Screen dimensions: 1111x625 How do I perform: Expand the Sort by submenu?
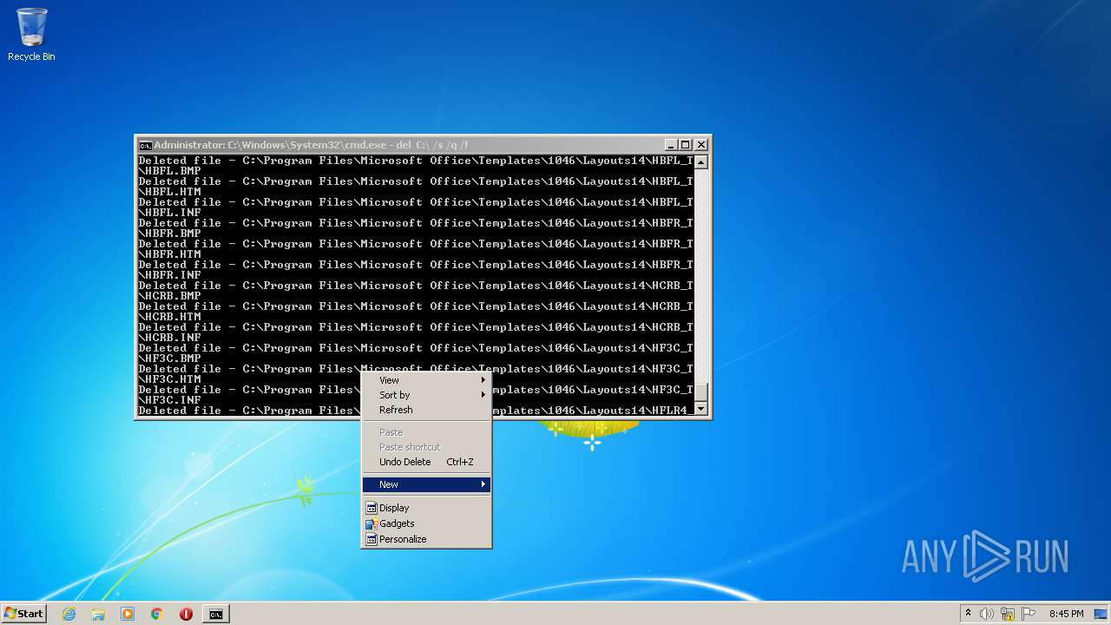click(x=426, y=395)
